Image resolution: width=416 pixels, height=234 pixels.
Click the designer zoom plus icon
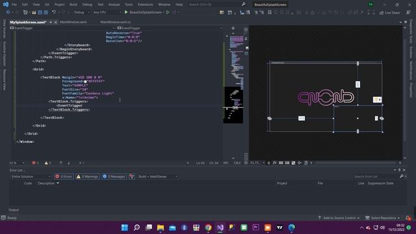point(233,28)
